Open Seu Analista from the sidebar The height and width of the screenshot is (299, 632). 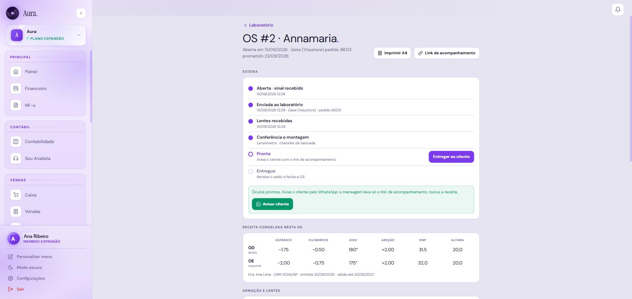[x=45, y=158]
